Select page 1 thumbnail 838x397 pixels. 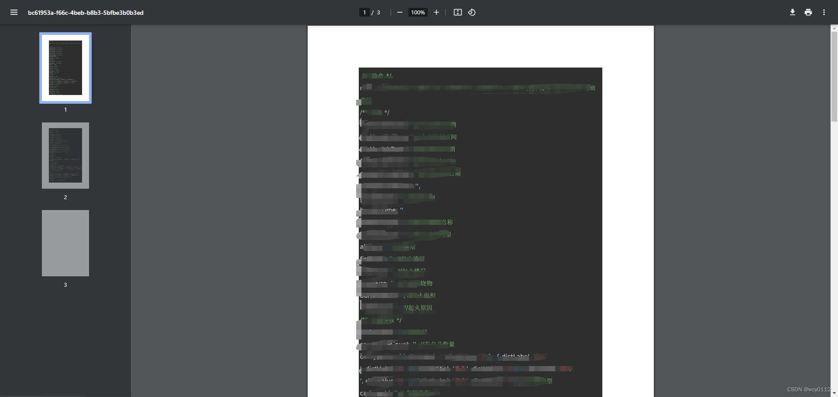point(65,68)
